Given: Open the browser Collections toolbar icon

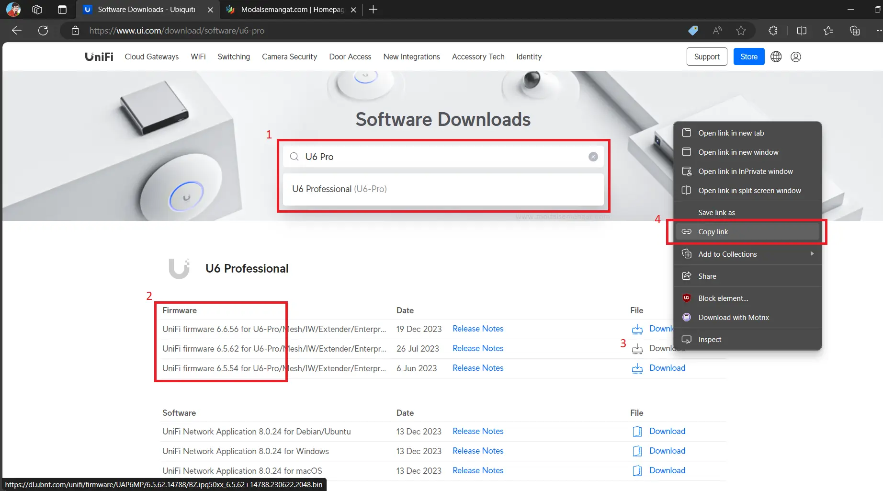Looking at the screenshot, I should tap(855, 31).
